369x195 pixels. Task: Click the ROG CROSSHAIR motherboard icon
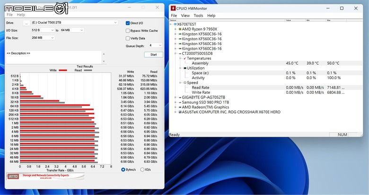click(180, 112)
